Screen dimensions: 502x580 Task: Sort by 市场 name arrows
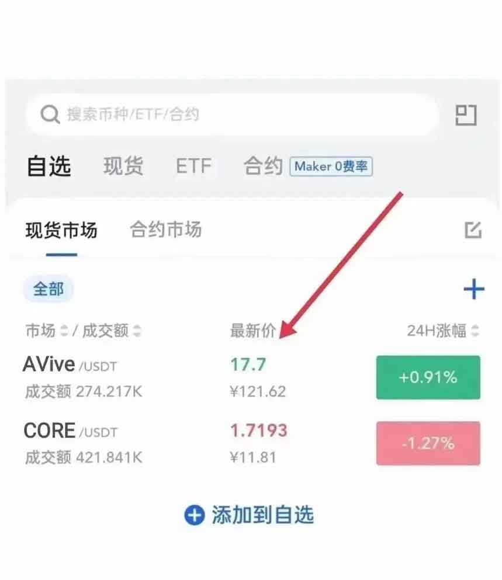click(64, 331)
